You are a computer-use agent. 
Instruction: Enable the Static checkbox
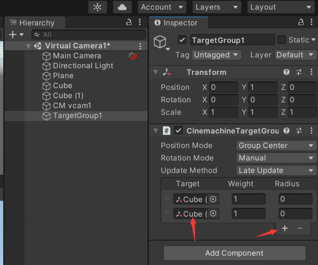click(x=282, y=40)
